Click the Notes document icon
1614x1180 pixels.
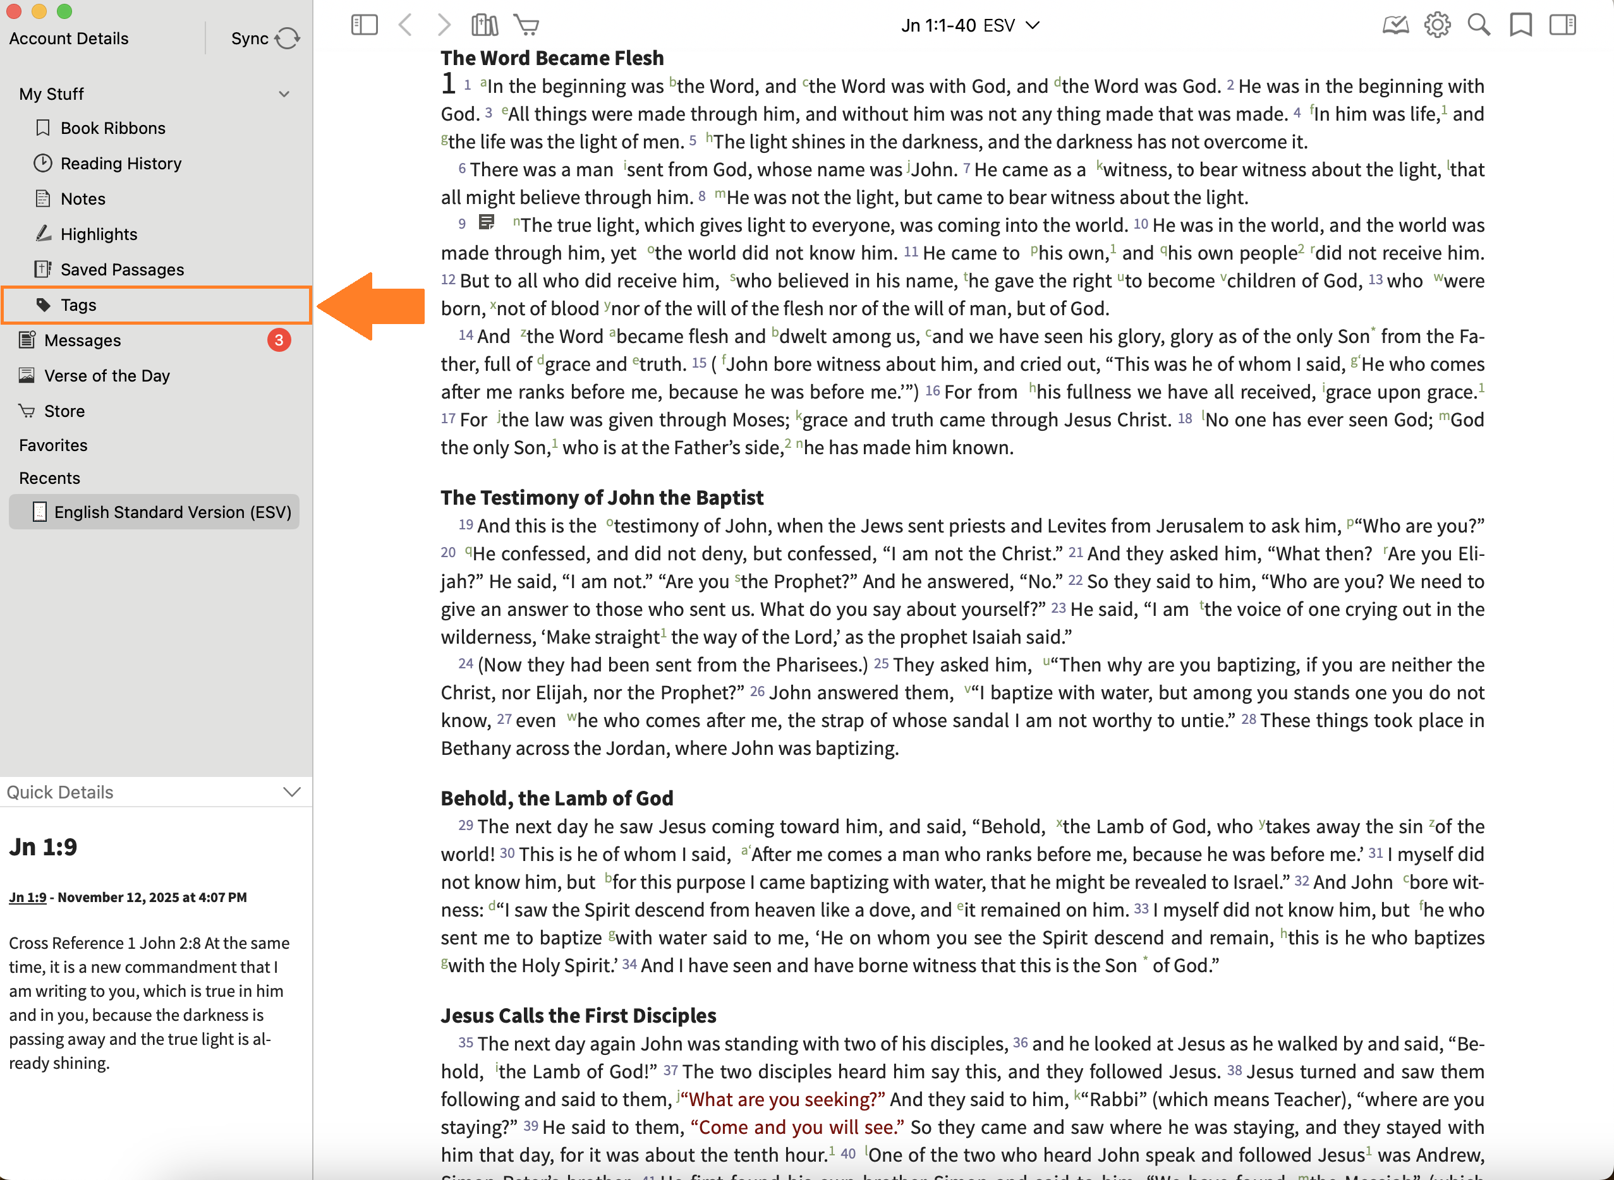[43, 198]
